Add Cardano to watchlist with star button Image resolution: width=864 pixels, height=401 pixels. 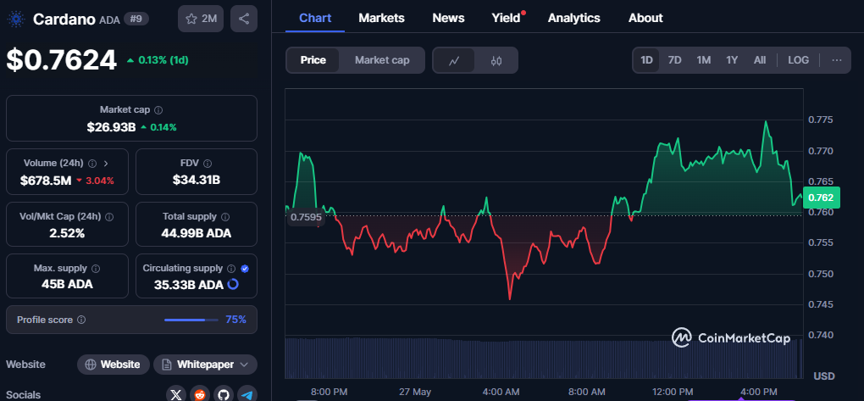201,19
